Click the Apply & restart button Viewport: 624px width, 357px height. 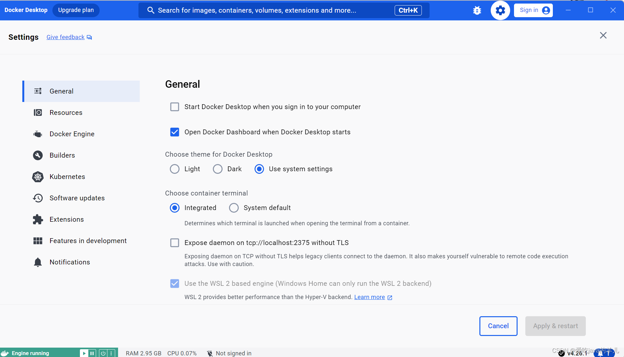pos(555,326)
